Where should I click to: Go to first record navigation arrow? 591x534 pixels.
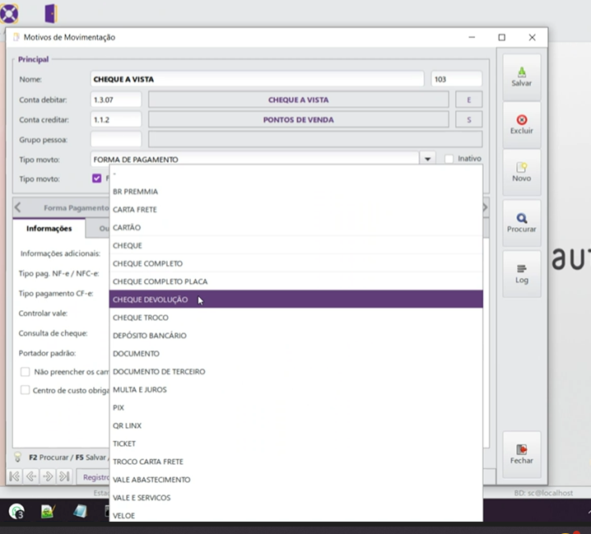click(15, 476)
